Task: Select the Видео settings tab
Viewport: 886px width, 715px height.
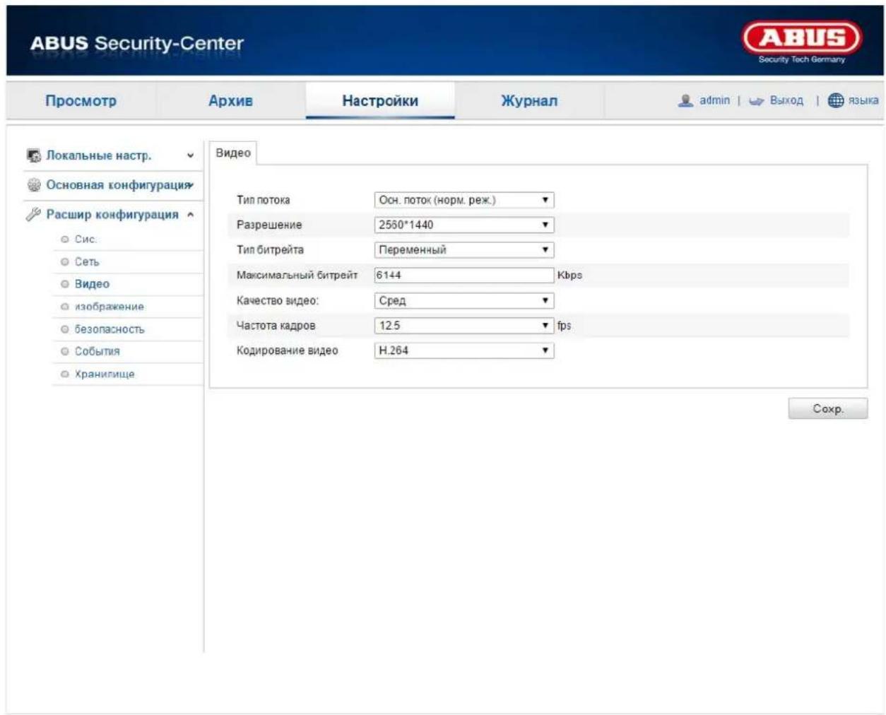Action: (x=233, y=153)
